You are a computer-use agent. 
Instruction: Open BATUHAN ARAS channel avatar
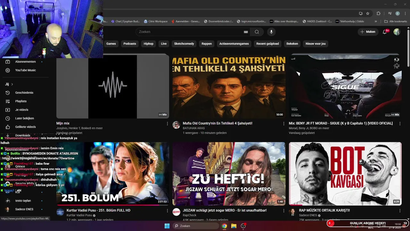tap(176, 125)
